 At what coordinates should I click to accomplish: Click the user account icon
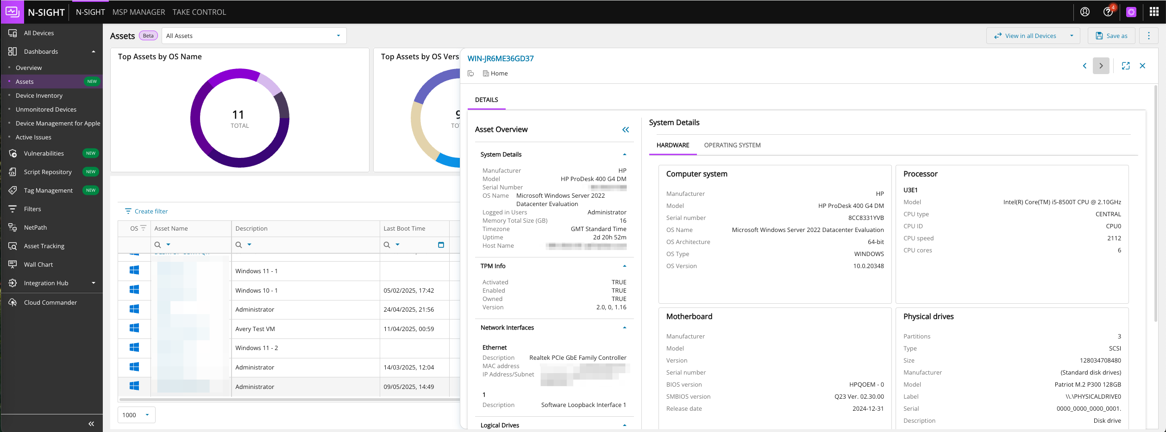pyautogui.click(x=1085, y=12)
